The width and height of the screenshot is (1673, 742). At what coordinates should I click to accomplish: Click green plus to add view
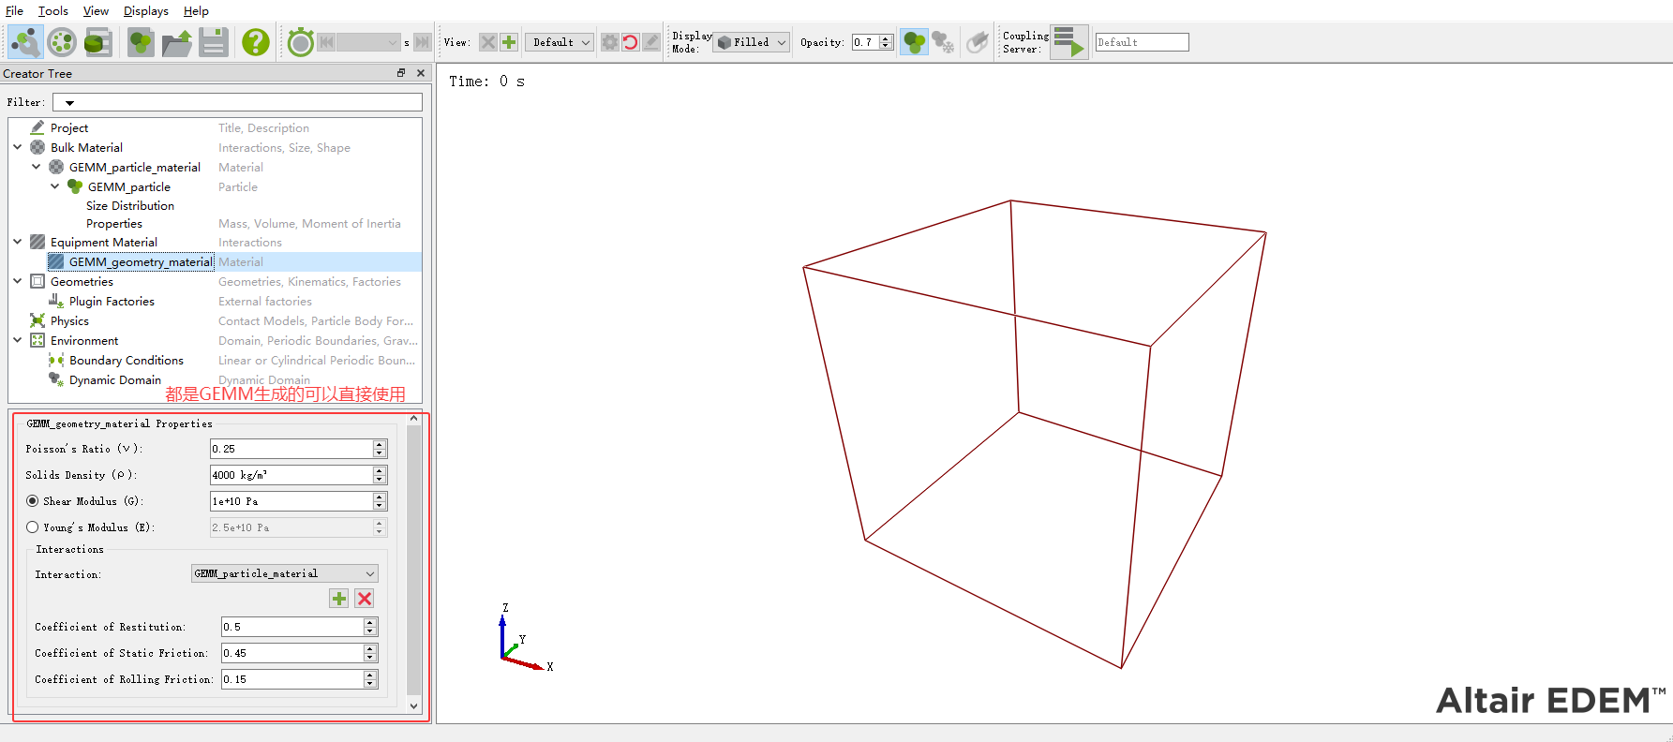[509, 42]
